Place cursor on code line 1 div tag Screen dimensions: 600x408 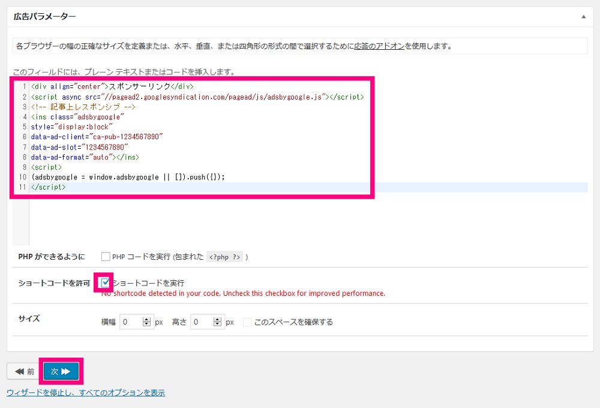[x=112, y=86]
